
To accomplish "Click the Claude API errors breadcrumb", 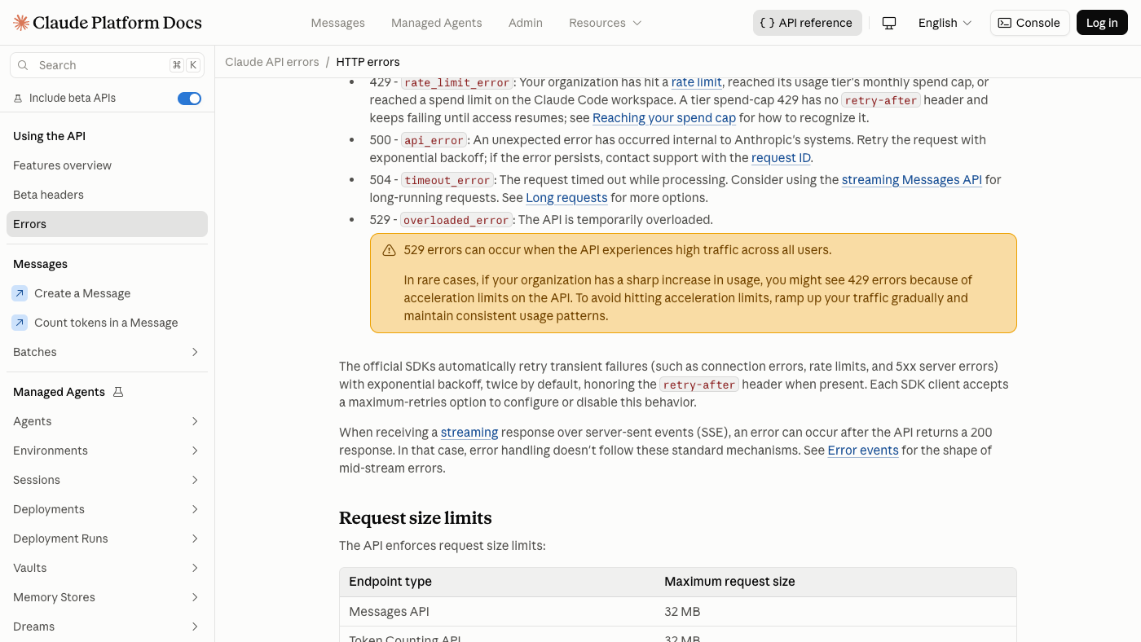I will pos(272,62).
